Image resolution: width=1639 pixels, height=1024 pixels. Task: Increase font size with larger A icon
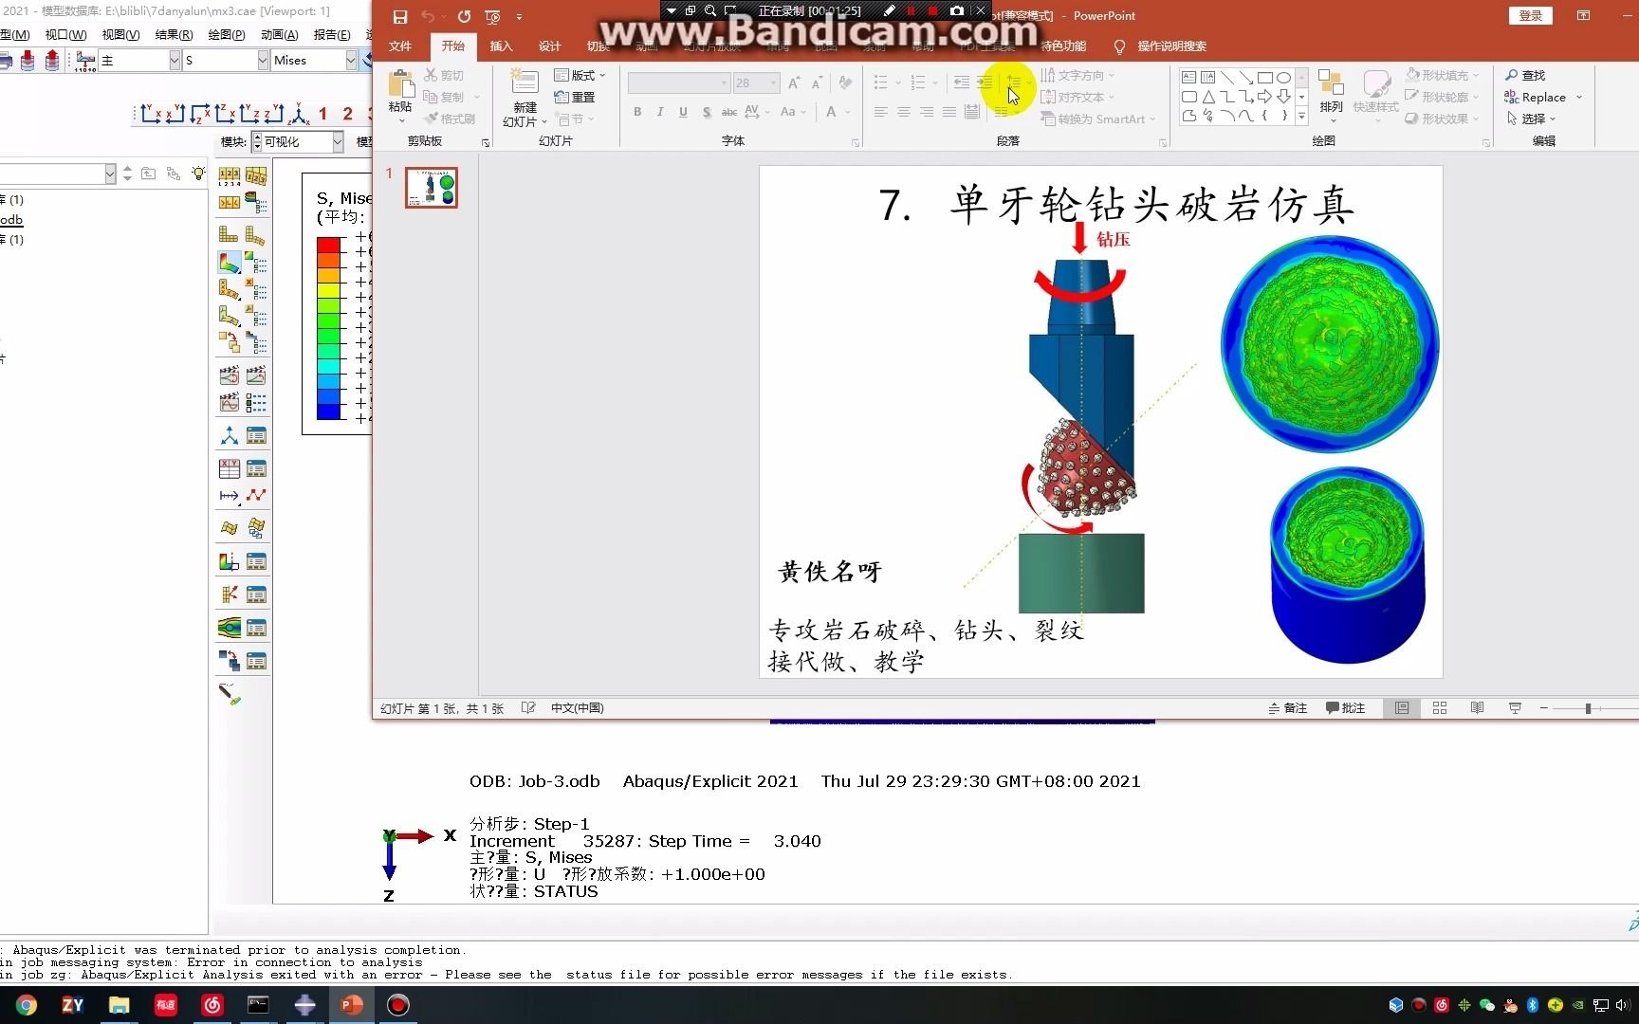tap(794, 82)
